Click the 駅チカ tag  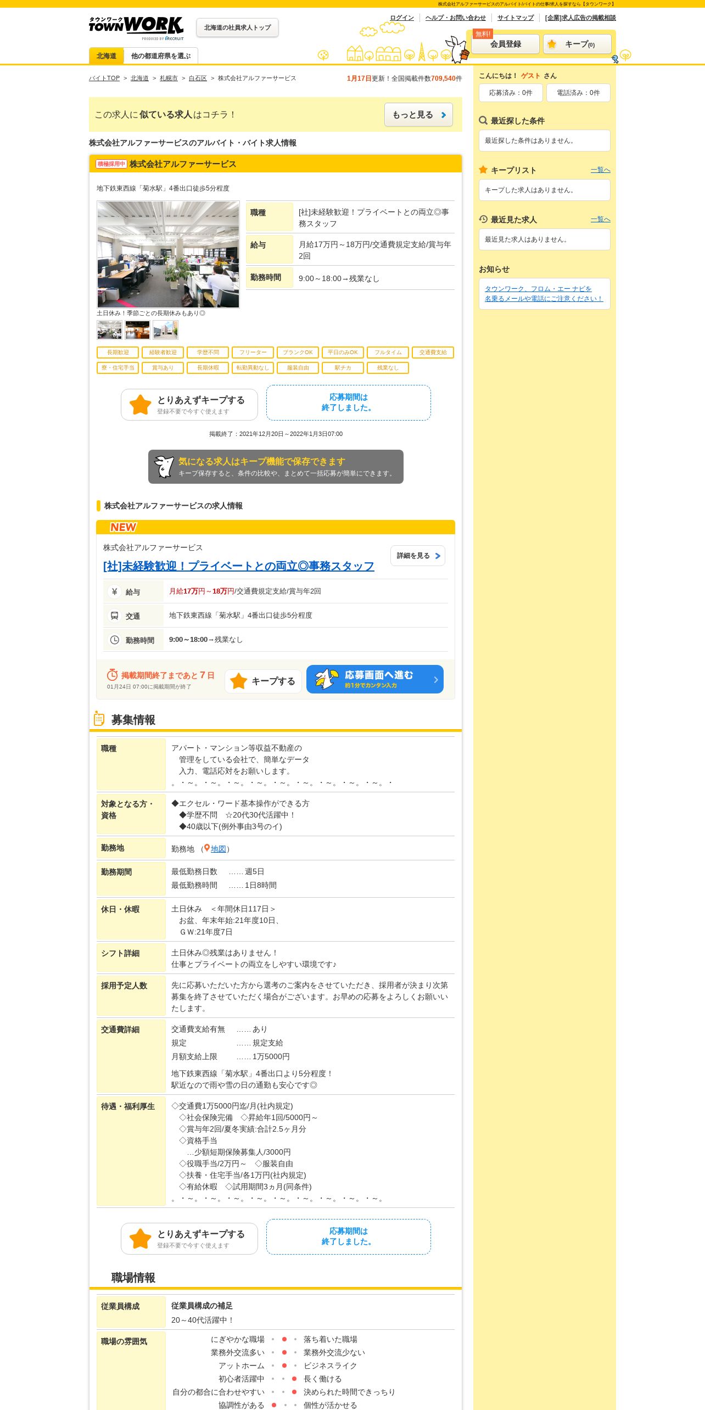[343, 368]
